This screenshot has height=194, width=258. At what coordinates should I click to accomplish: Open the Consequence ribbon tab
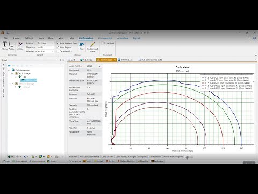coord(105,38)
